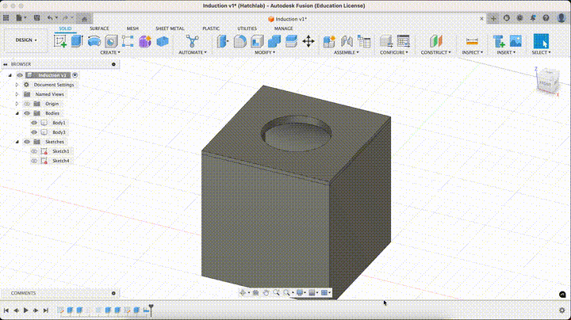This screenshot has width=571, height=320.
Task: Toggle visibility of Body3
Action: coord(34,132)
